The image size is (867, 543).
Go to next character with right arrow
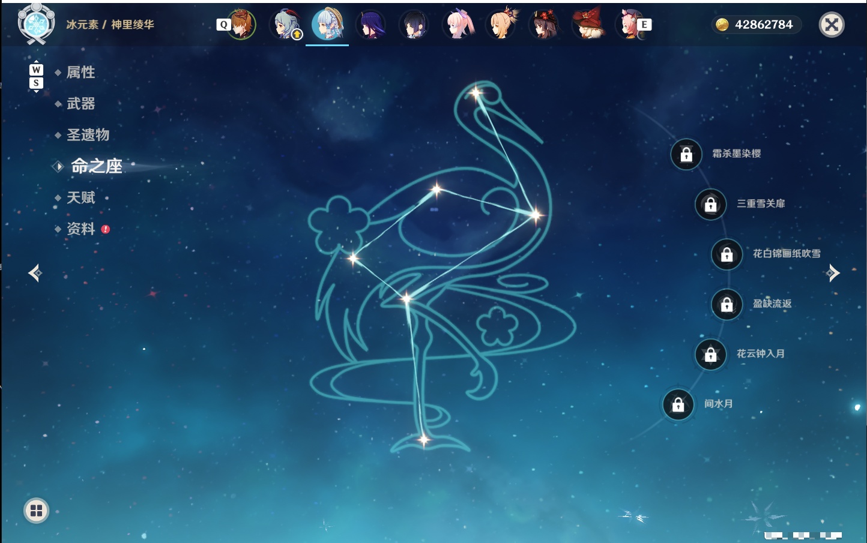[833, 273]
